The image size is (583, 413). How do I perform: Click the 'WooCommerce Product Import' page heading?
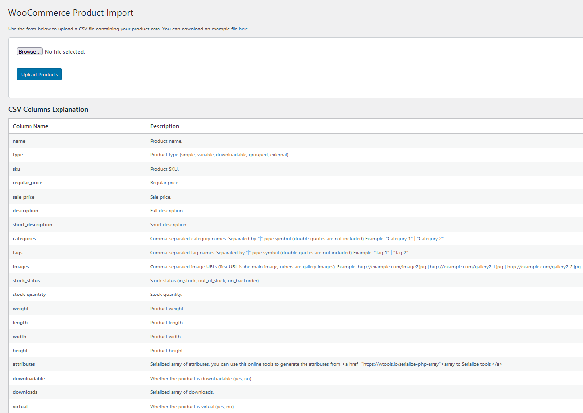point(71,13)
